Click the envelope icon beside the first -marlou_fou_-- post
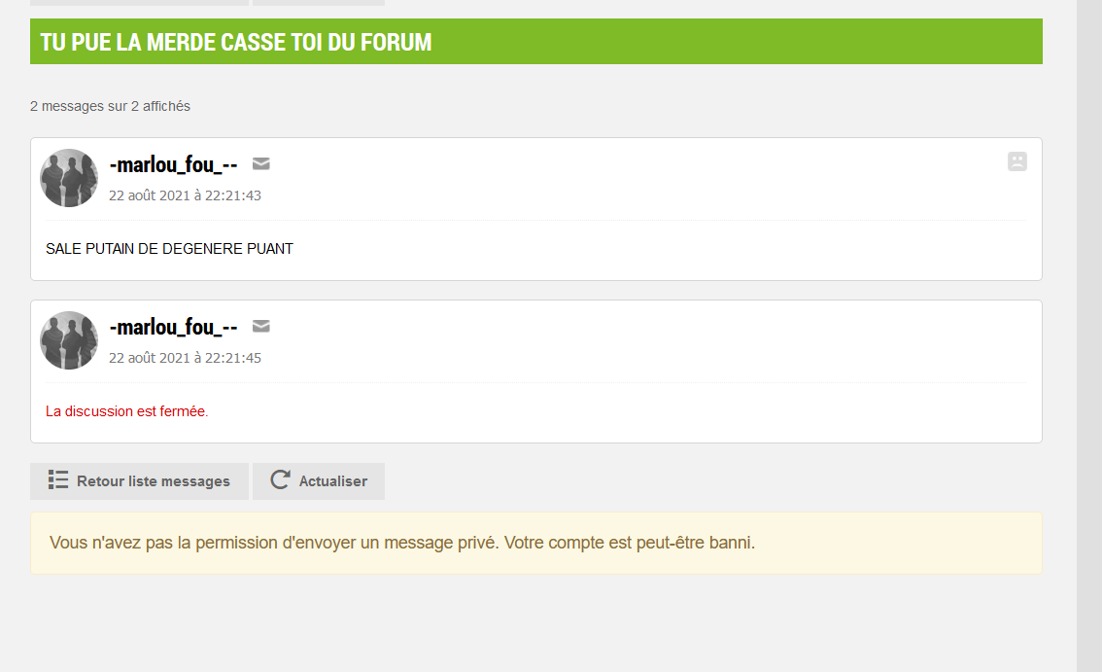The height and width of the screenshot is (672, 1102). click(260, 164)
